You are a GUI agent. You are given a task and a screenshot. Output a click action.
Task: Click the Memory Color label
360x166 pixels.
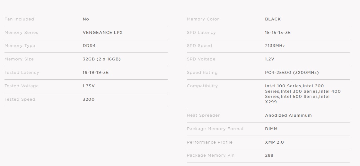point(203,19)
